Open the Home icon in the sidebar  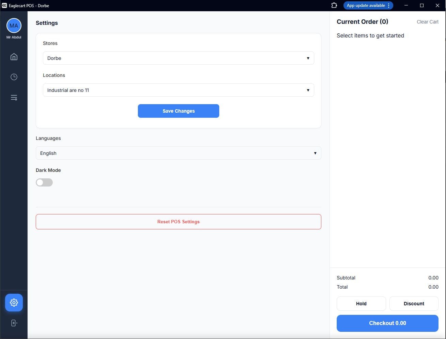[x=14, y=56]
